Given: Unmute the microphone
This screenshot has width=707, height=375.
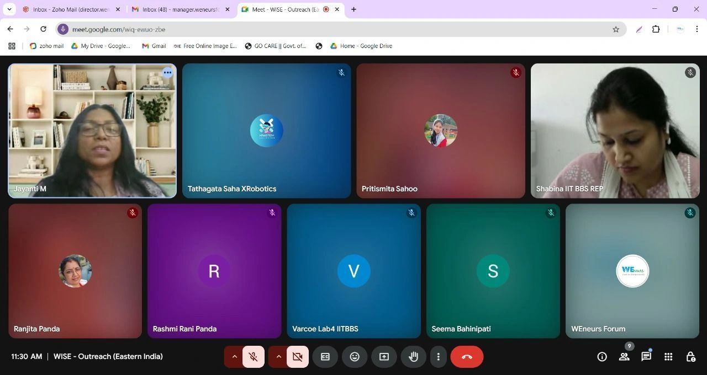Looking at the screenshot, I should [254, 357].
